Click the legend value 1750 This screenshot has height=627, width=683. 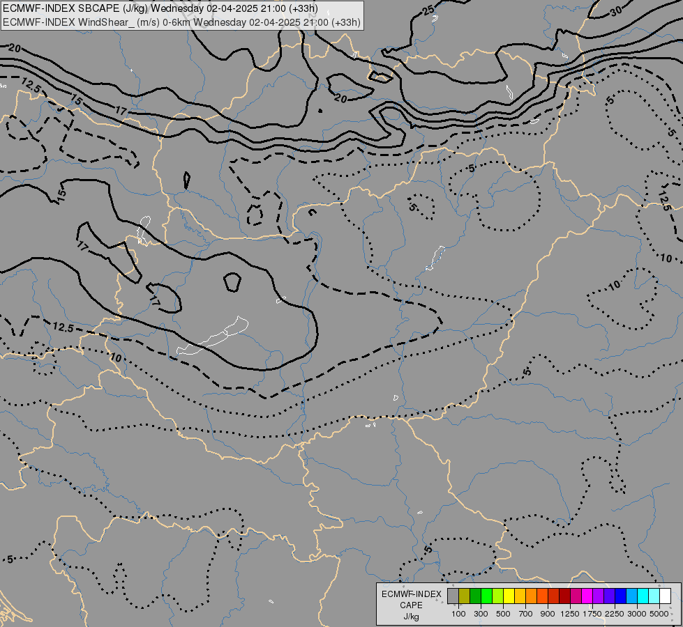click(x=592, y=614)
